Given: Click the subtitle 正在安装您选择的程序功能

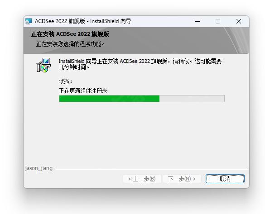Looking at the screenshot, I should pos(70,44).
